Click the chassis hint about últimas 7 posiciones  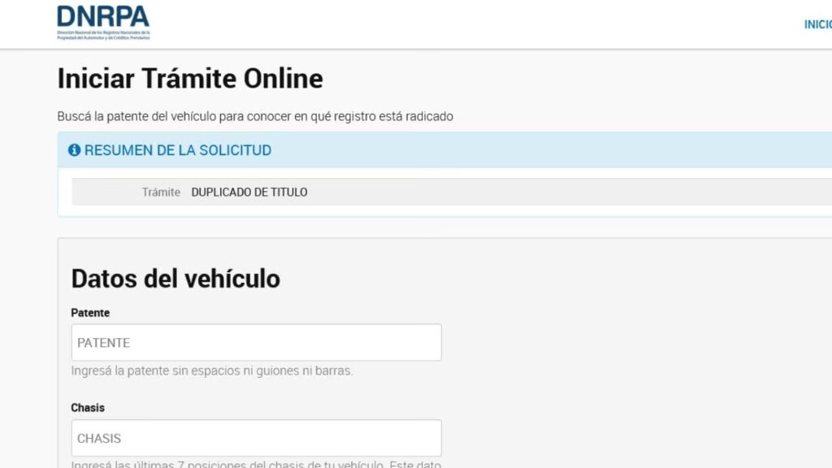(256, 464)
